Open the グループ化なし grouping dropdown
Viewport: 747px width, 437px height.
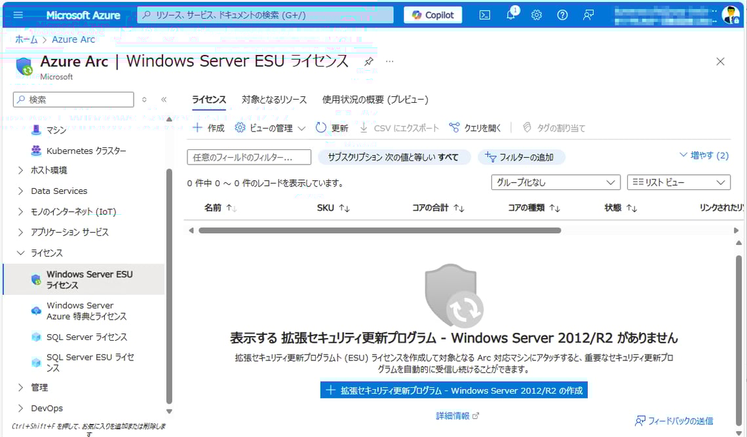point(555,182)
